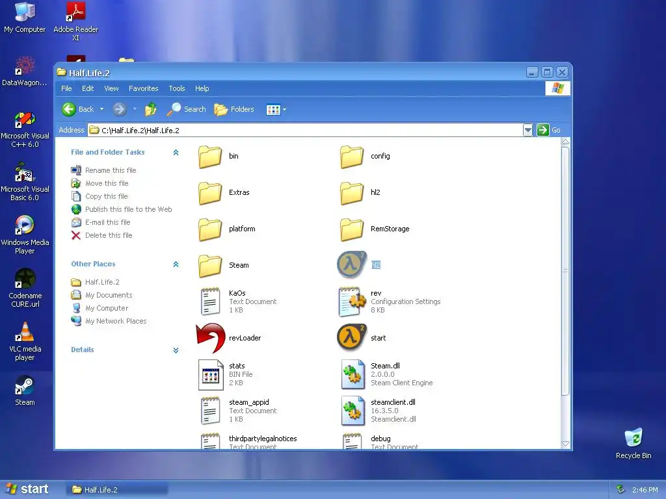Click inside the Address path field
The width and height of the screenshot is (666, 499).
305,130
